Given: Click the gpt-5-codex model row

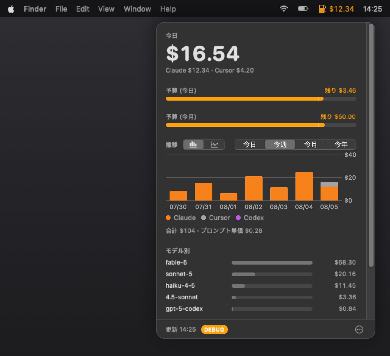Looking at the screenshot, I should click(x=261, y=309).
